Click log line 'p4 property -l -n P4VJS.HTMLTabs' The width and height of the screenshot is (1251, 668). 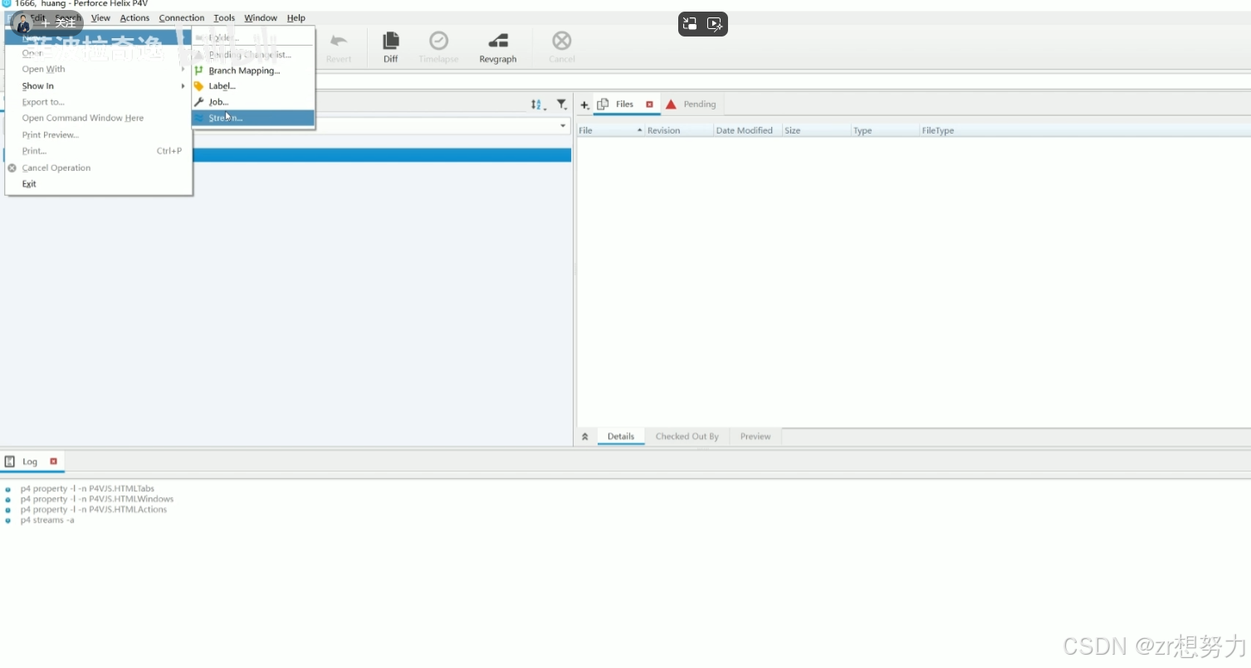[x=87, y=489]
